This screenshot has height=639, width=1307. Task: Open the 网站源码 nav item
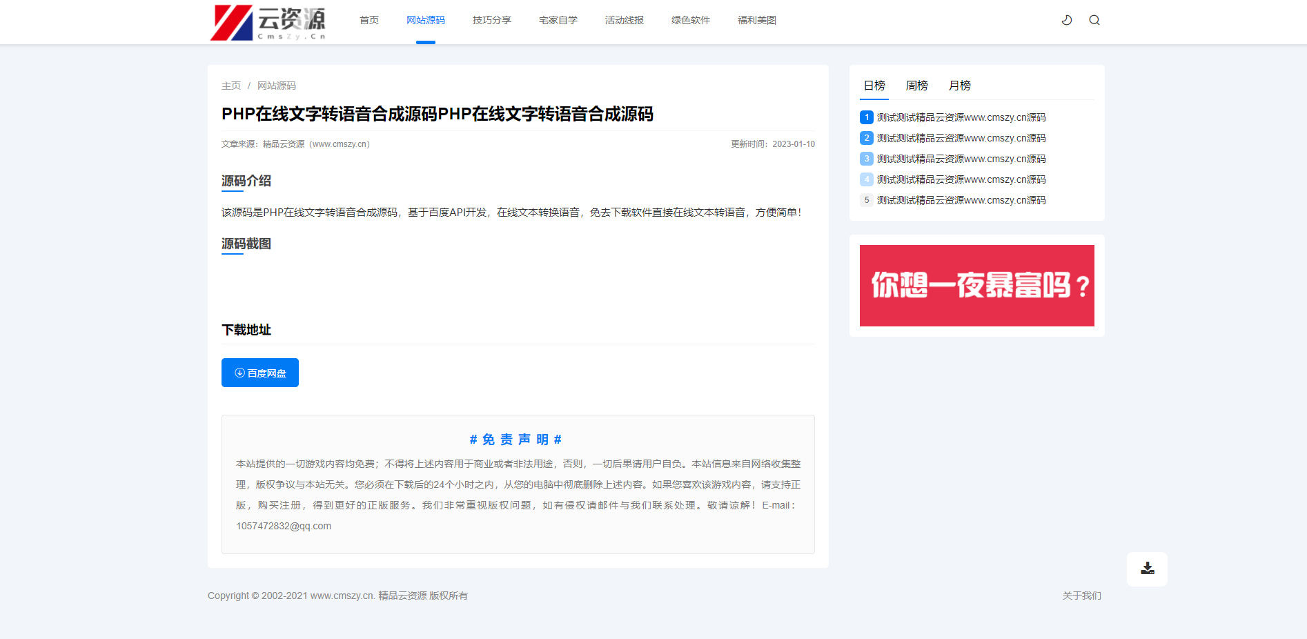point(426,20)
